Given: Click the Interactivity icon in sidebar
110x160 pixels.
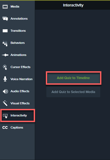Looking at the screenshot, I should click(x=5, y=116).
